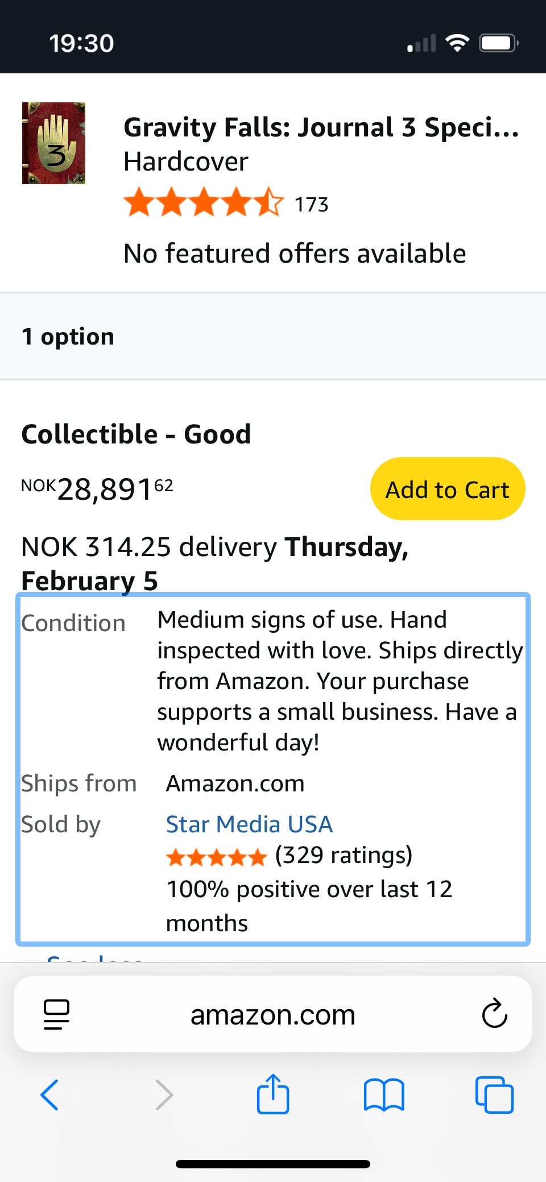Add the collectible book to cart
Screen dimensions: 546x1182
(x=447, y=489)
